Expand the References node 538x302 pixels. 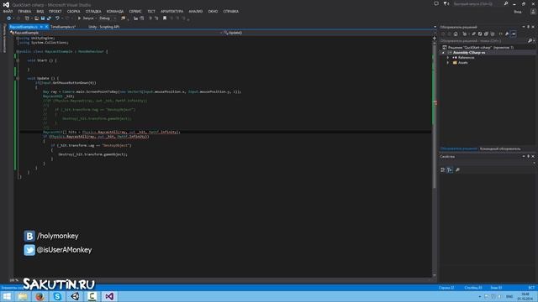pos(448,58)
